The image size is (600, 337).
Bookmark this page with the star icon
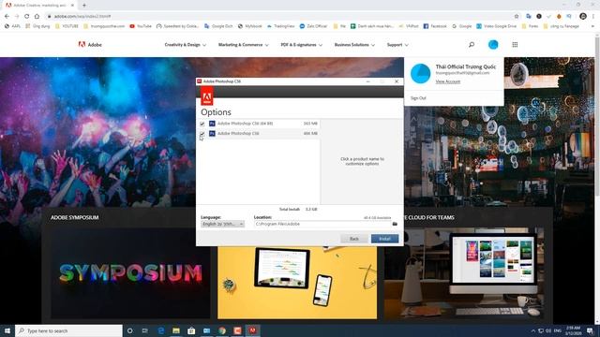517,17
